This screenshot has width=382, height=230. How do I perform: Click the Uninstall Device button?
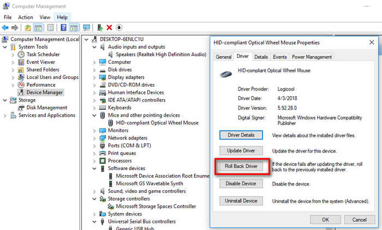point(241,201)
